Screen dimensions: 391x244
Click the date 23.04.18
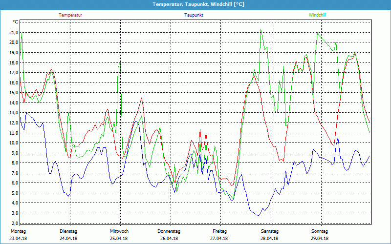click(x=18, y=239)
